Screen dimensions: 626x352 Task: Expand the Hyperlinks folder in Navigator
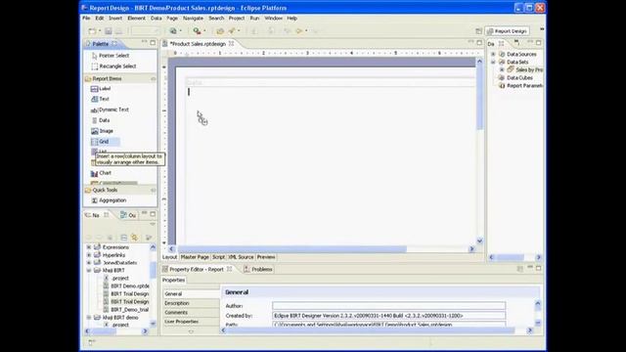(89, 255)
